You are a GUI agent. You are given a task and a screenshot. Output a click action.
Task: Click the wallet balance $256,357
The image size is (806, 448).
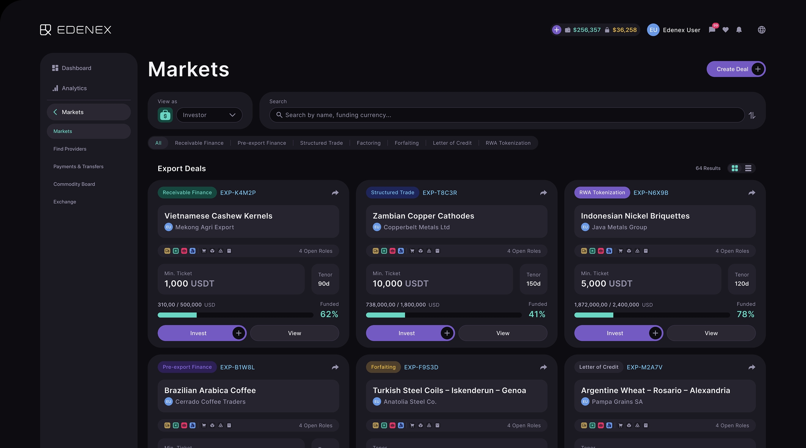[x=587, y=30]
